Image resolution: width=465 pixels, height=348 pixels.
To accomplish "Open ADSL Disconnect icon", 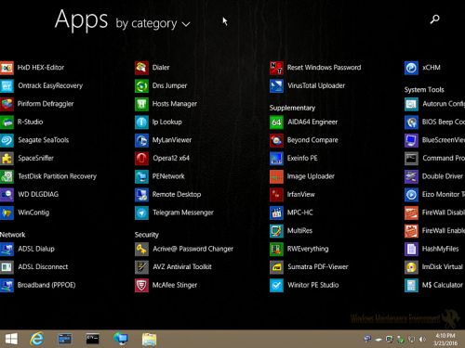I will (x=7, y=267).
